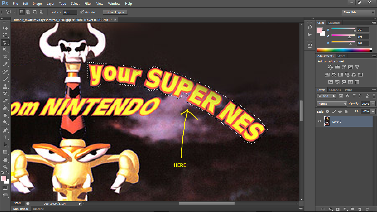Click the Refine Edge button
This screenshot has height=212, width=377.
(x=115, y=12)
